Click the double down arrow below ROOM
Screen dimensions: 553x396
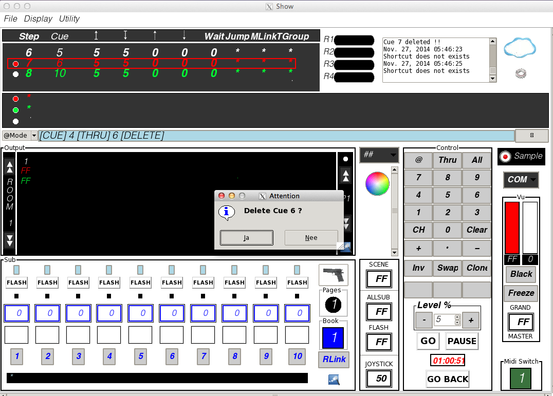click(9, 240)
